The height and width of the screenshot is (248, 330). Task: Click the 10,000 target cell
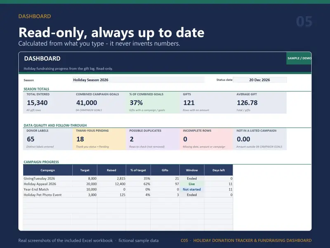coord(85,189)
